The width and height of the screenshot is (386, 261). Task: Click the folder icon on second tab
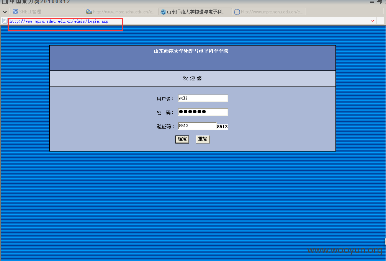click(89, 12)
